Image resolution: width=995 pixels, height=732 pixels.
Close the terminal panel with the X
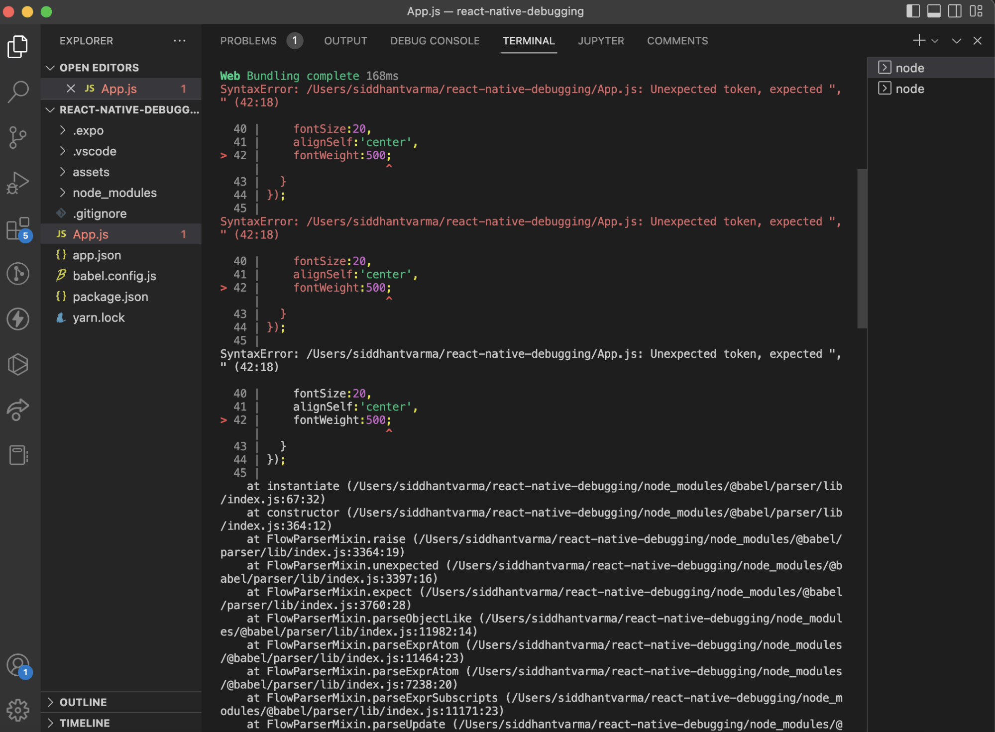[x=977, y=41]
